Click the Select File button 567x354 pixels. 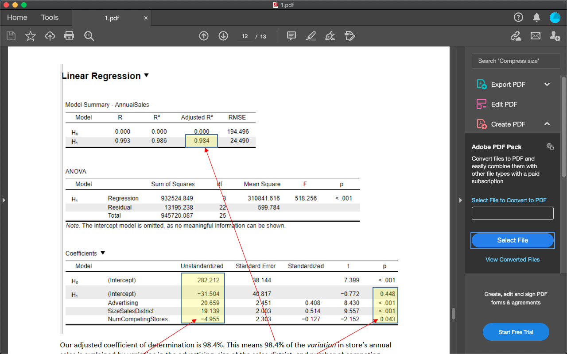[512, 240]
